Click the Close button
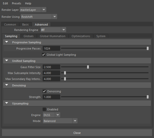The height and width of the screenshot is (138, 154). (x=77, y=133)
